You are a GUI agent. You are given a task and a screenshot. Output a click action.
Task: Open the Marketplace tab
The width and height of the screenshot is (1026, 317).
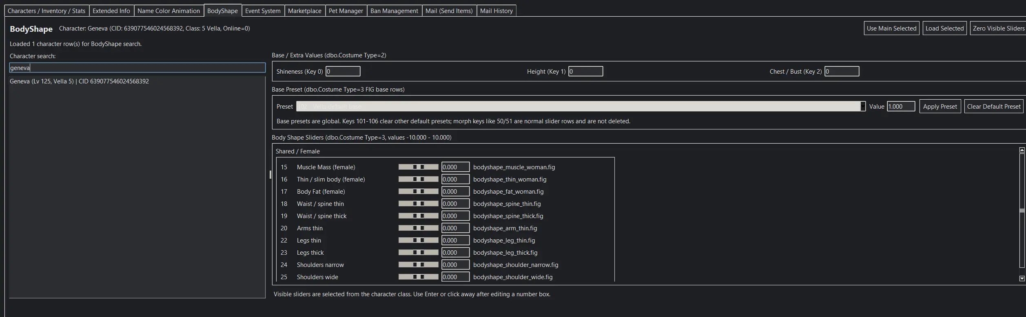(x=304, y=11)
